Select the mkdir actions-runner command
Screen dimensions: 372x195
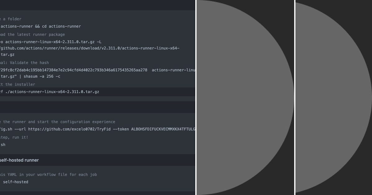[x=40, y=26]
